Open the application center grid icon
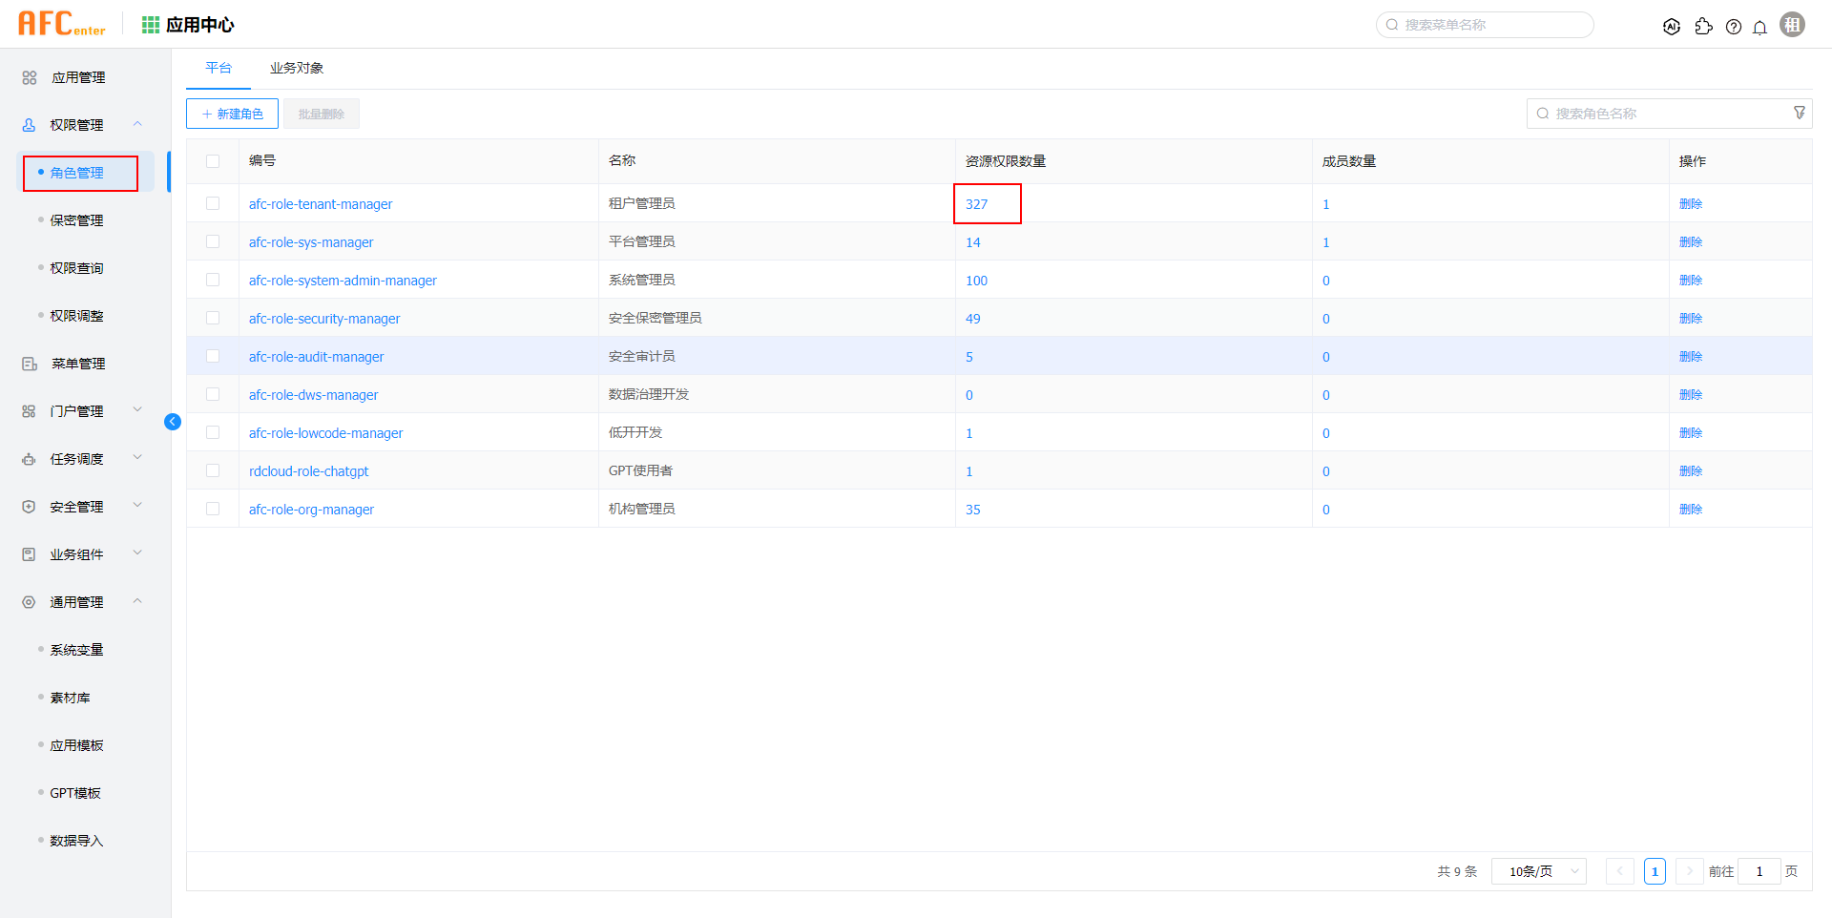 coord(150,25)
